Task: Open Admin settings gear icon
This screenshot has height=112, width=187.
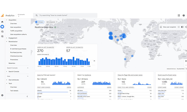Action: click(x=2, y=95)
